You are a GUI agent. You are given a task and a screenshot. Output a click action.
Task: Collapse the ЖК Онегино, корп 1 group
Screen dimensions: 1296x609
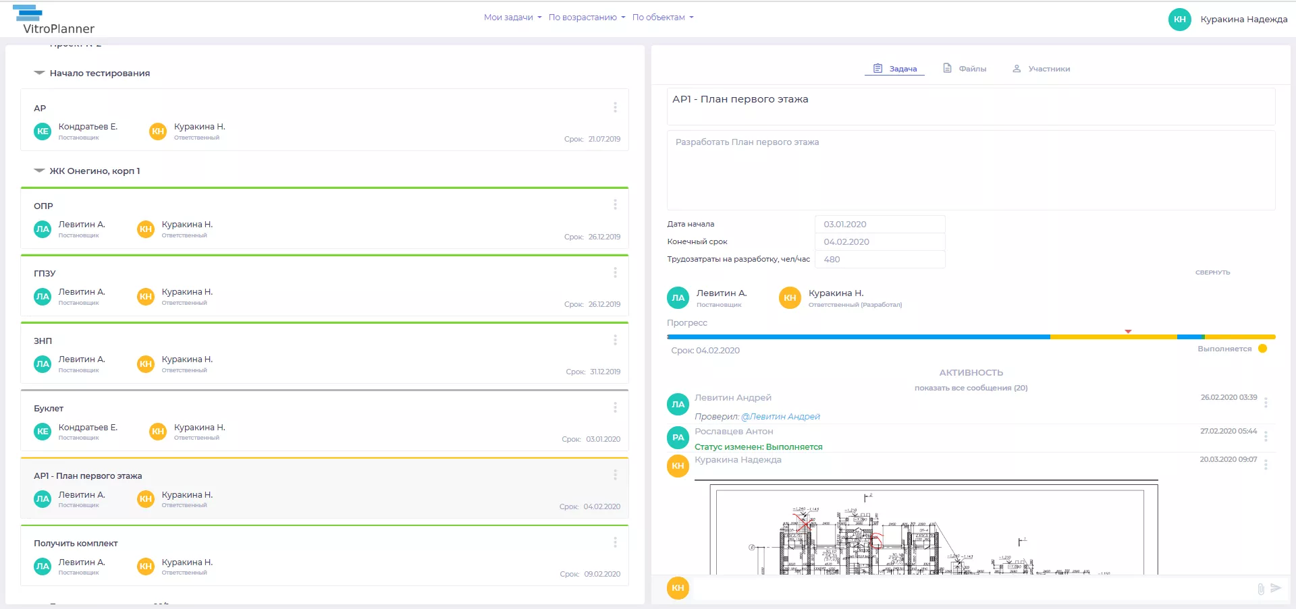(x=38, y=171)
